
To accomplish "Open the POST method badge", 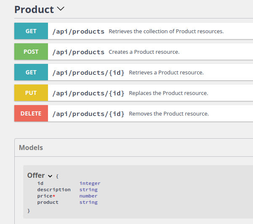I will coord(31,52).
